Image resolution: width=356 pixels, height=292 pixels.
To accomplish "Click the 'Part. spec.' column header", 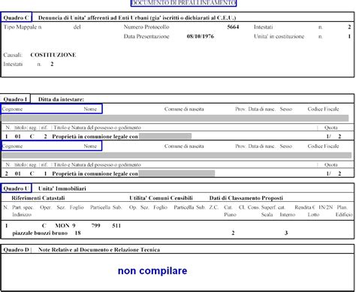I will click(23, 207).
